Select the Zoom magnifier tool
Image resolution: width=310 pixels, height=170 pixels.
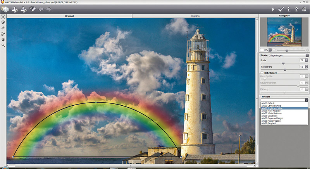[x=3, y=45]
